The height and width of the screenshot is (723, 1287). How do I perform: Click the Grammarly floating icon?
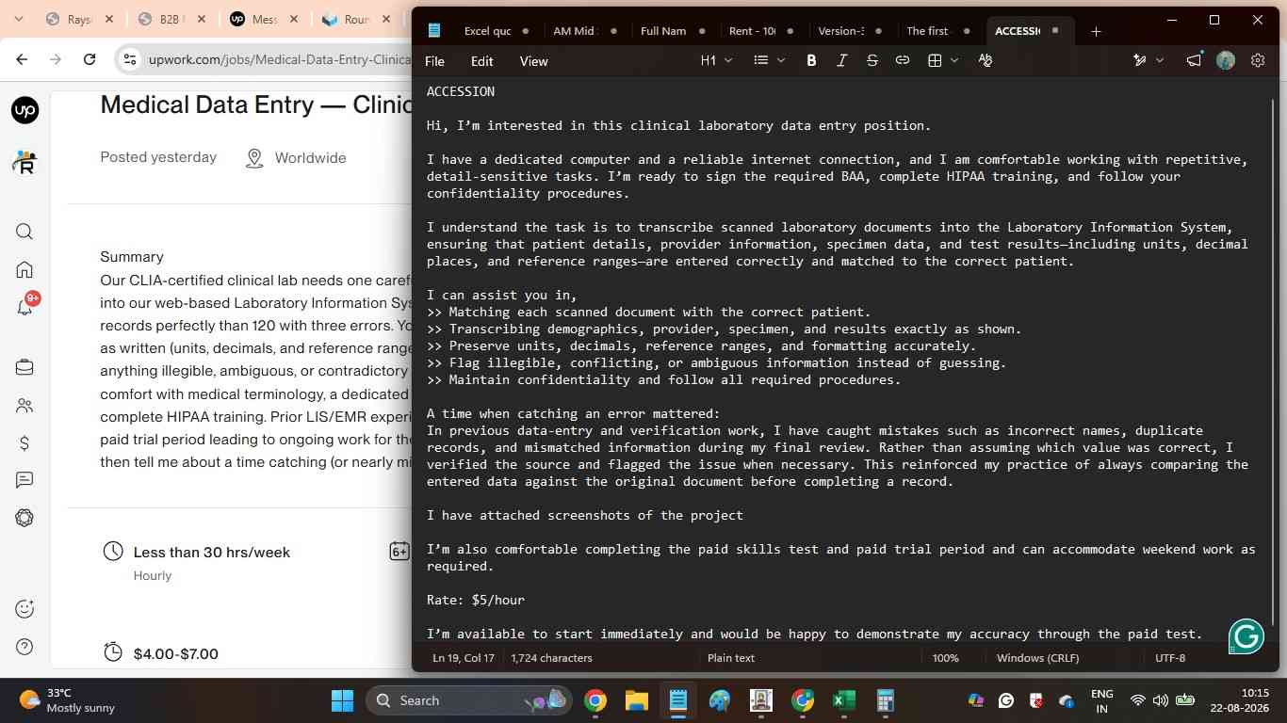click(x=1246, y=636)
